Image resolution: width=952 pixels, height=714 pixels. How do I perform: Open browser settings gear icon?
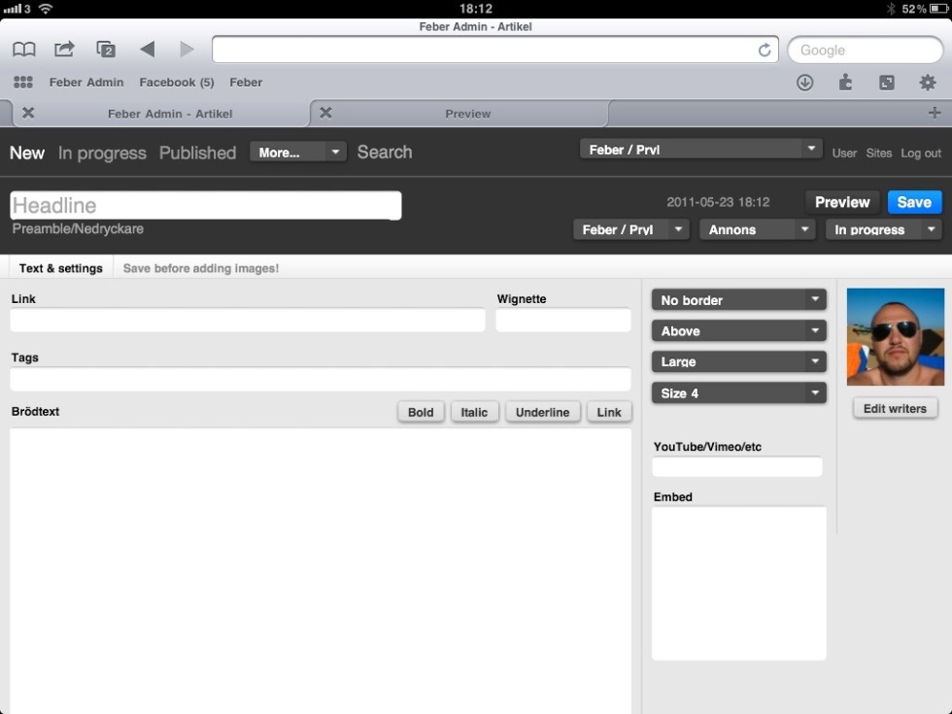928,83
